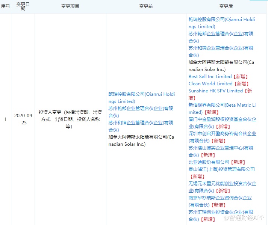Open 苏州乾都企业管理合伙企业 link in 变更前 column
The image size is (268, 225).
(141, 112)
